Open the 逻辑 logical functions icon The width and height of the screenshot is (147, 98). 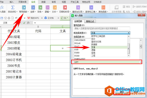(x=48, y=7)
